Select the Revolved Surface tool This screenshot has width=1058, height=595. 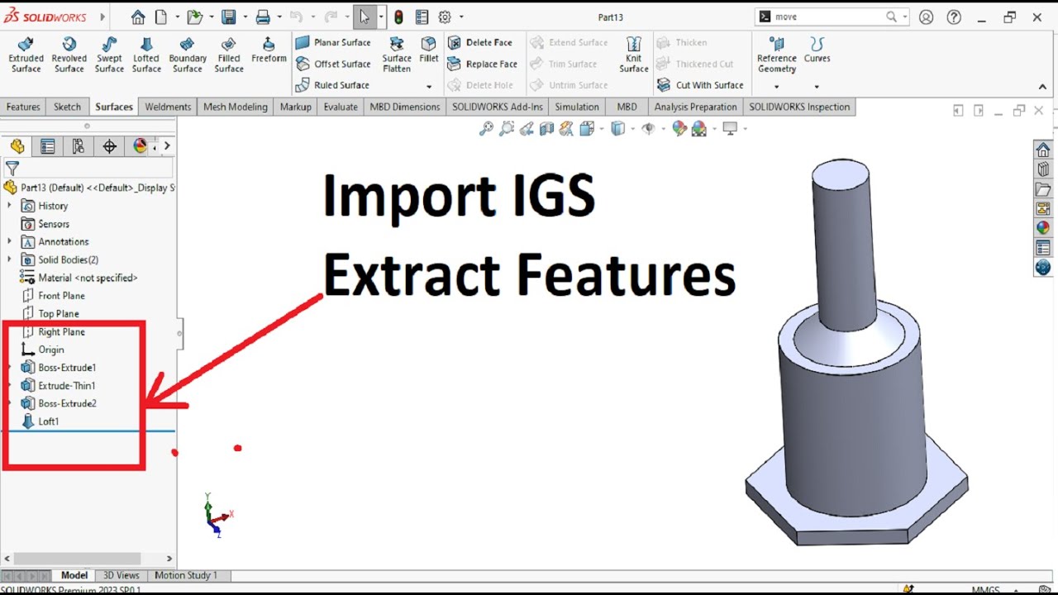pyautogui.click(x=69, y=55)
